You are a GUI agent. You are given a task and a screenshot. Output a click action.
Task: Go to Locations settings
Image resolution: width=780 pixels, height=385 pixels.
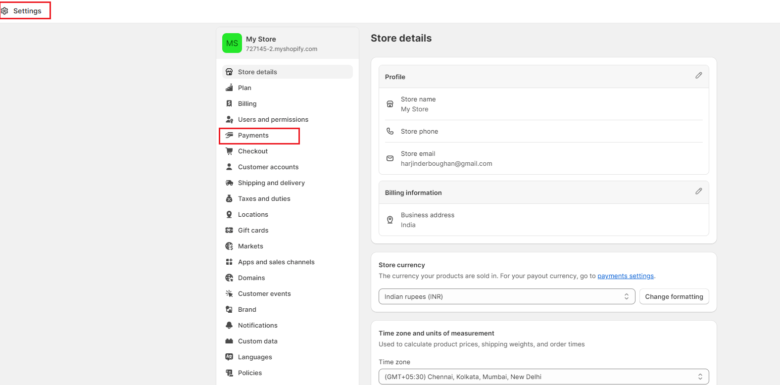[288, 214]
